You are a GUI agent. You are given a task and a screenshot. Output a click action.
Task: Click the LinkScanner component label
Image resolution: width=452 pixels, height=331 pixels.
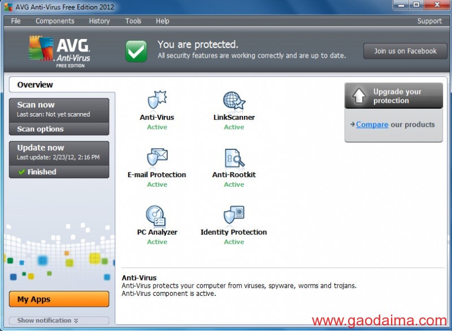coord(234,117)
